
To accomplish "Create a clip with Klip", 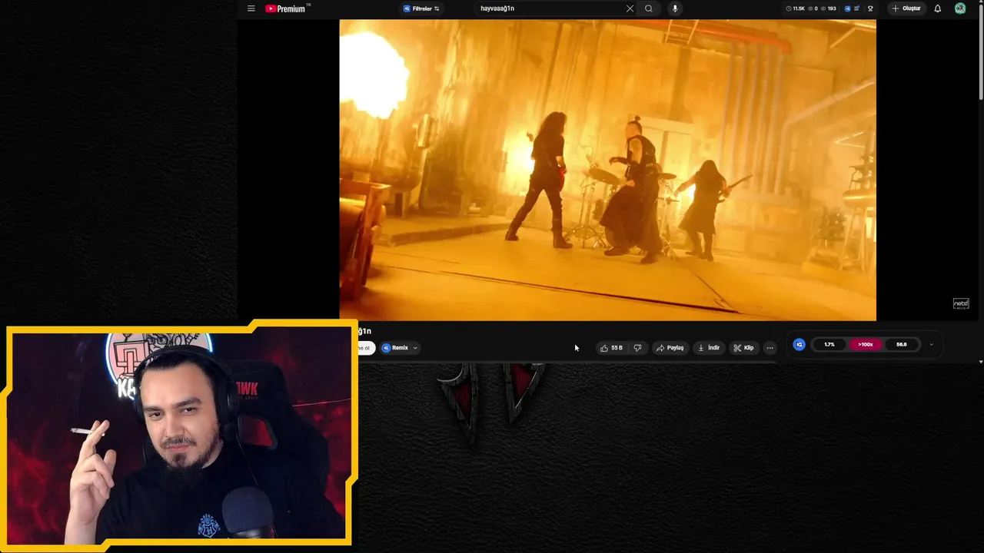I will click(x=743, y=348).
